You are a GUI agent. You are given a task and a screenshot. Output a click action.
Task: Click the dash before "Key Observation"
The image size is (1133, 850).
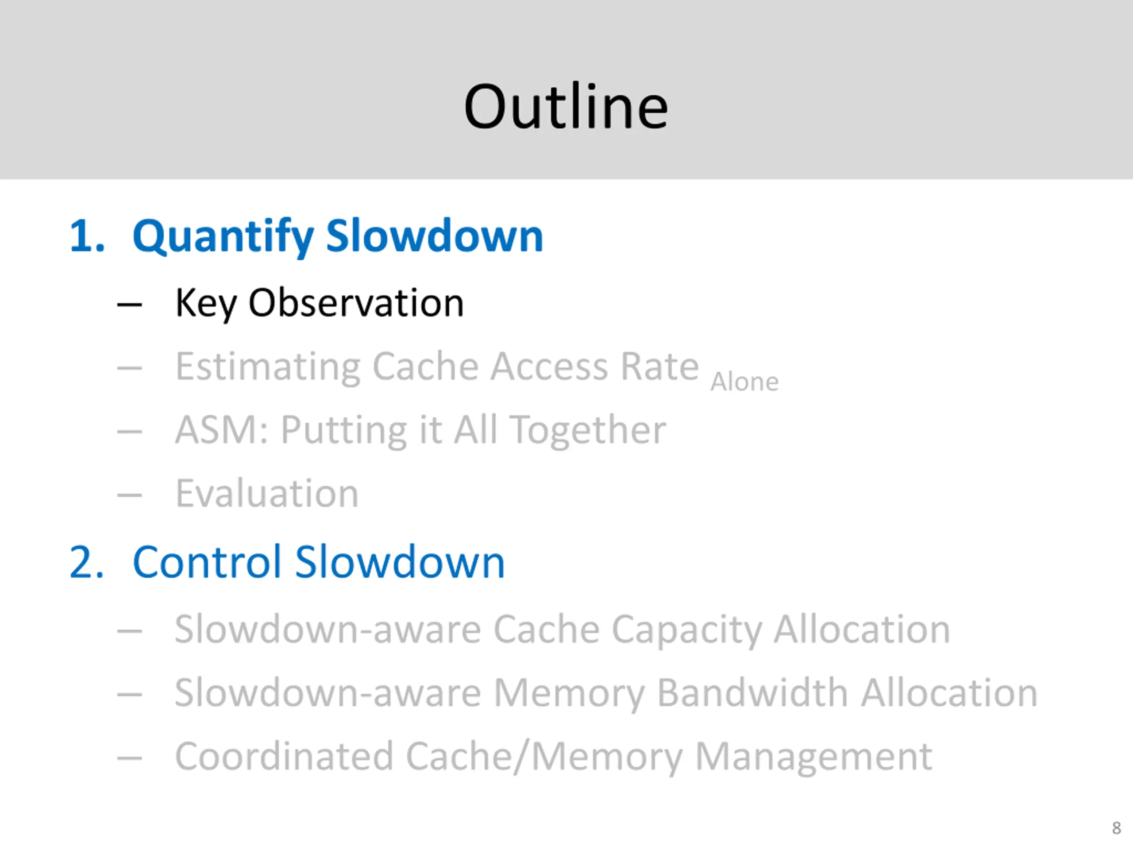pos(129,305)
